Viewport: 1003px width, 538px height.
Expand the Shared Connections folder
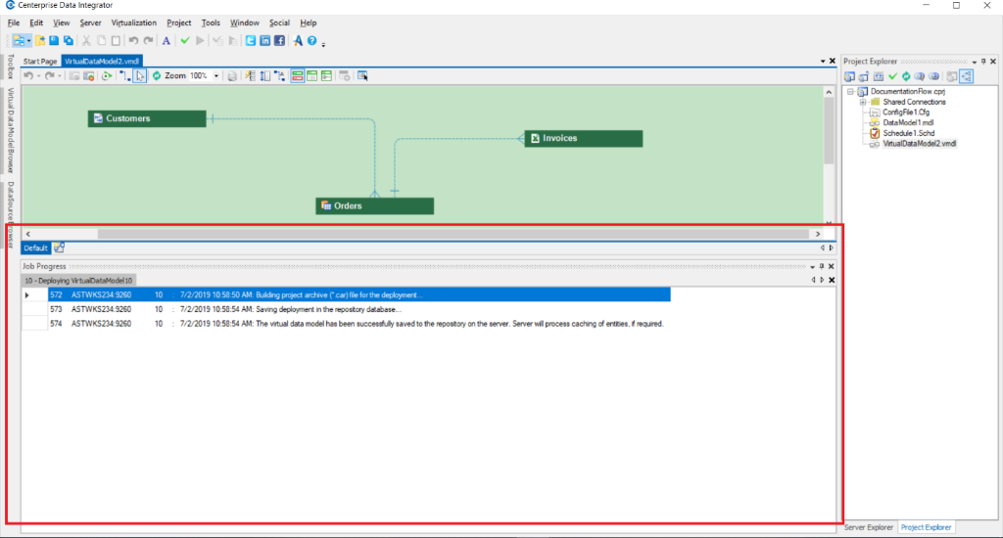coord(862,102)
